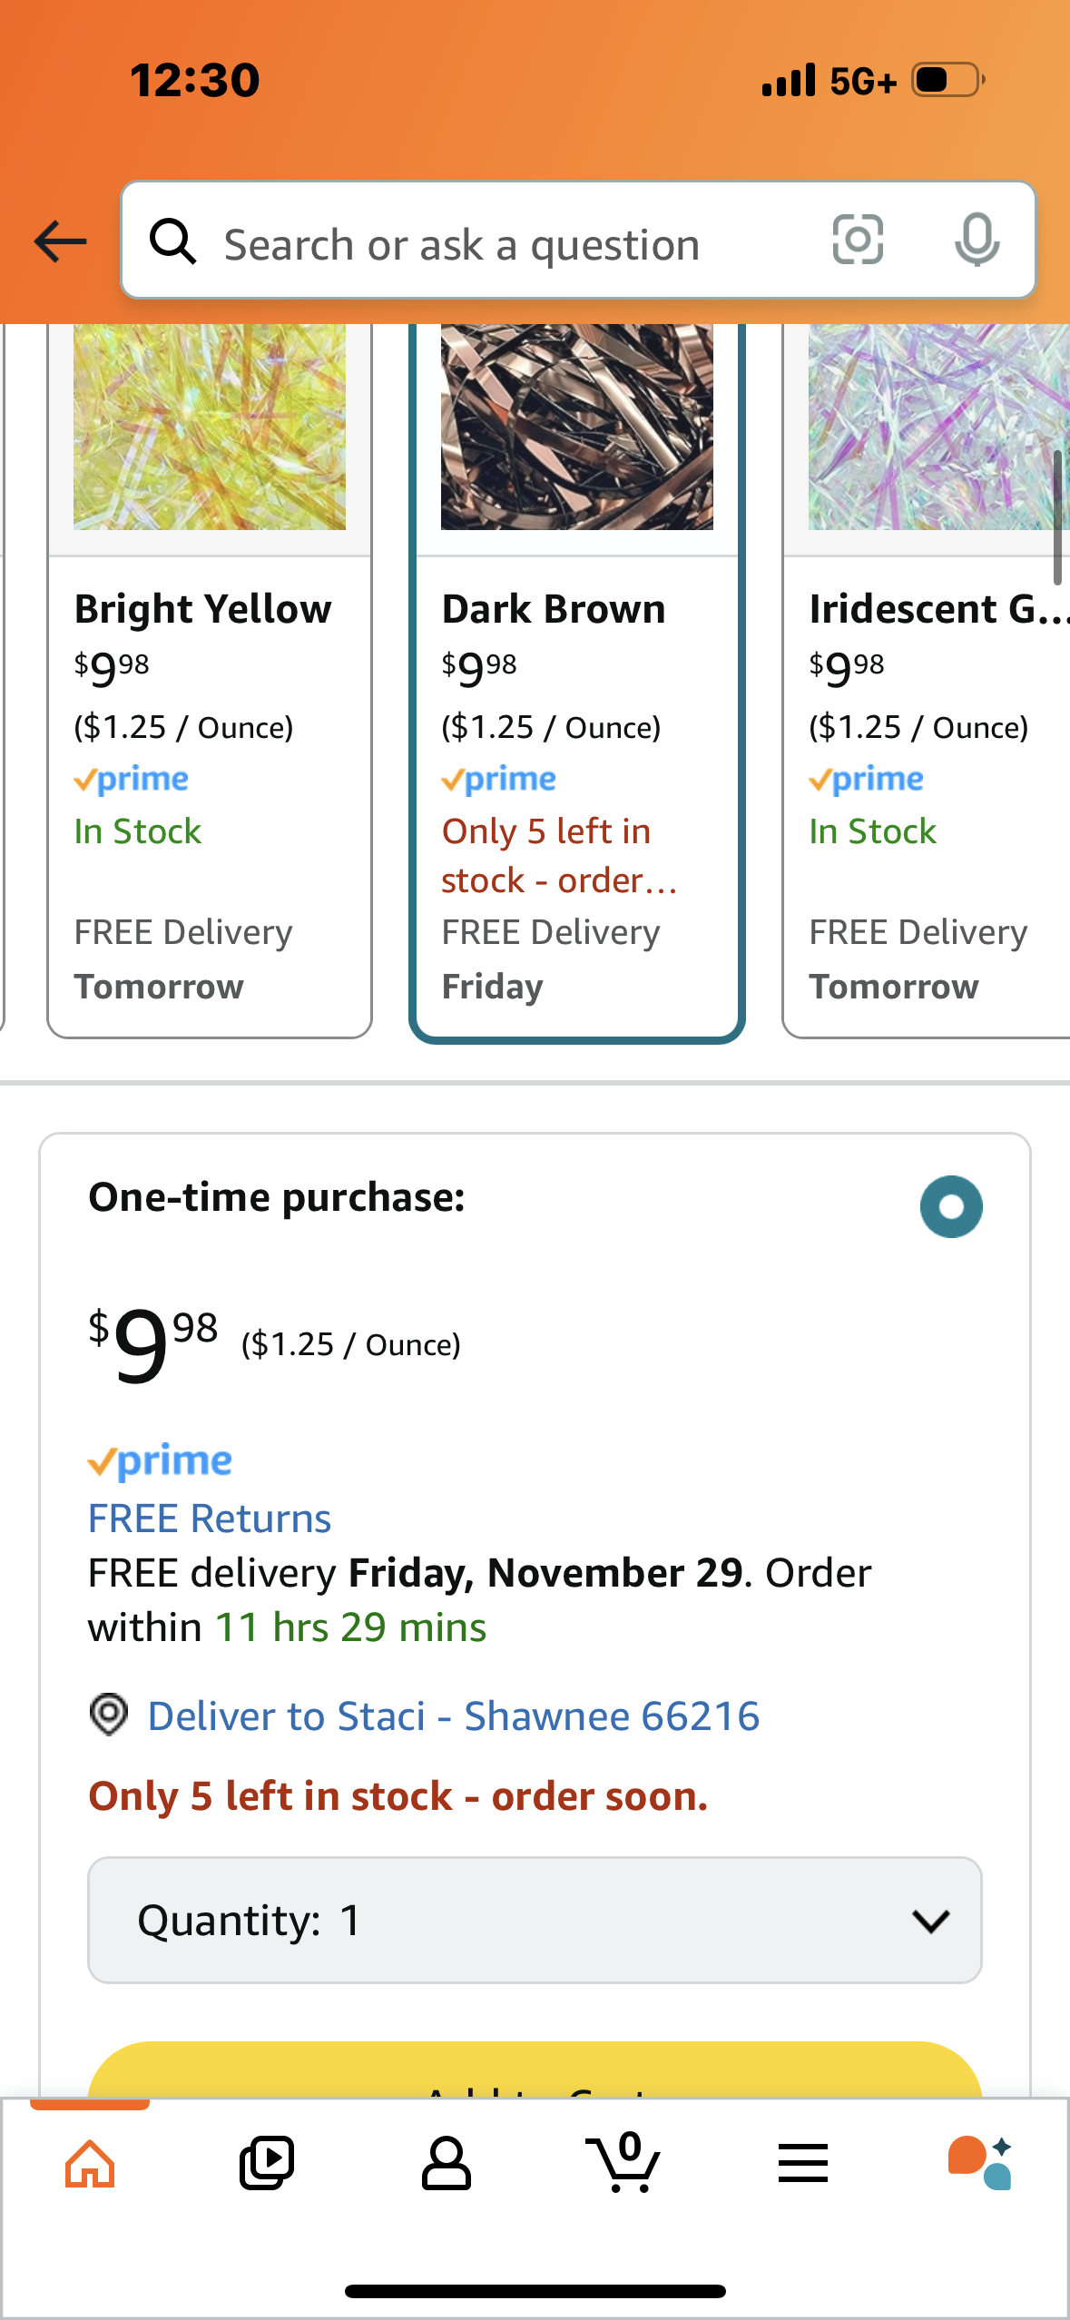Tap the yellow Add to Cart button
The height and width of the screenshot is (2320, 1070).
(535, 2069)
